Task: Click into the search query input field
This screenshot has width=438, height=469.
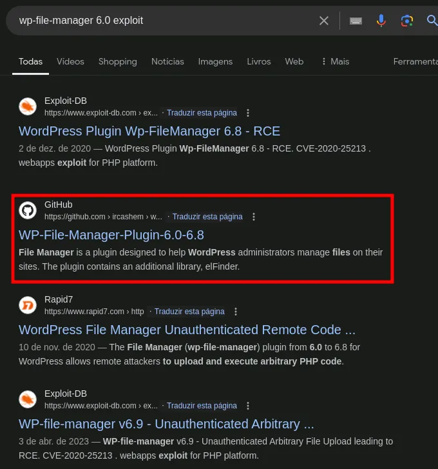Action: click(161, 21)
